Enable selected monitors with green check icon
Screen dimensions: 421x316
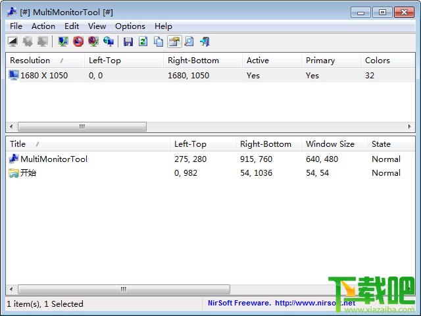[63, 41]
